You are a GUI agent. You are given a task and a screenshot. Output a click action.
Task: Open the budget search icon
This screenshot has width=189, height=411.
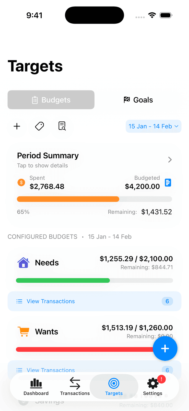click(62, 126)
